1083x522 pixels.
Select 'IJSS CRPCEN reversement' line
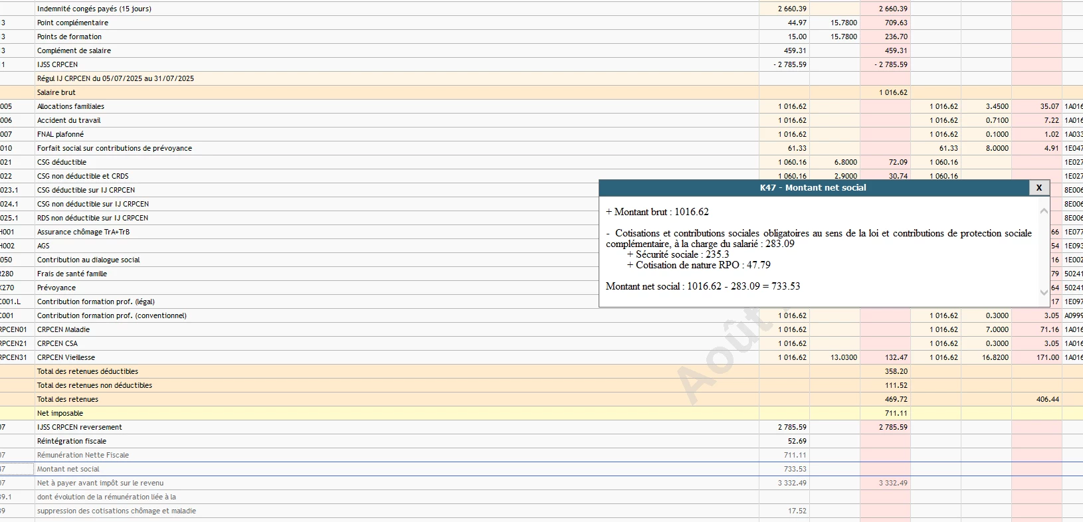(80, 427)
